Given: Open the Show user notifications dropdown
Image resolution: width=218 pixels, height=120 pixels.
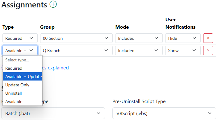Looking at the screenshot, I should point(183,50).
